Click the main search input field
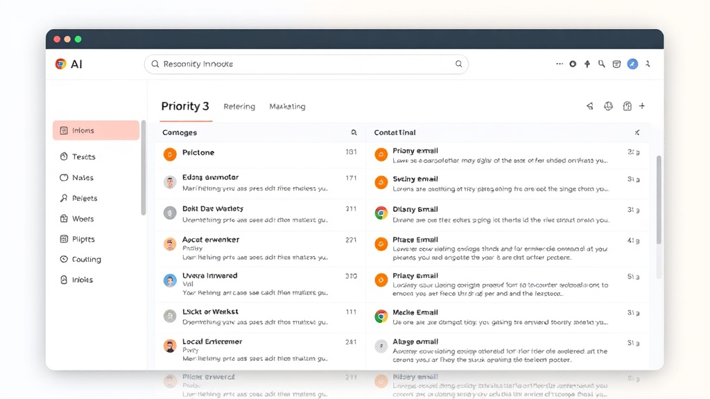The image size is (710, 399). click(305, 64)
